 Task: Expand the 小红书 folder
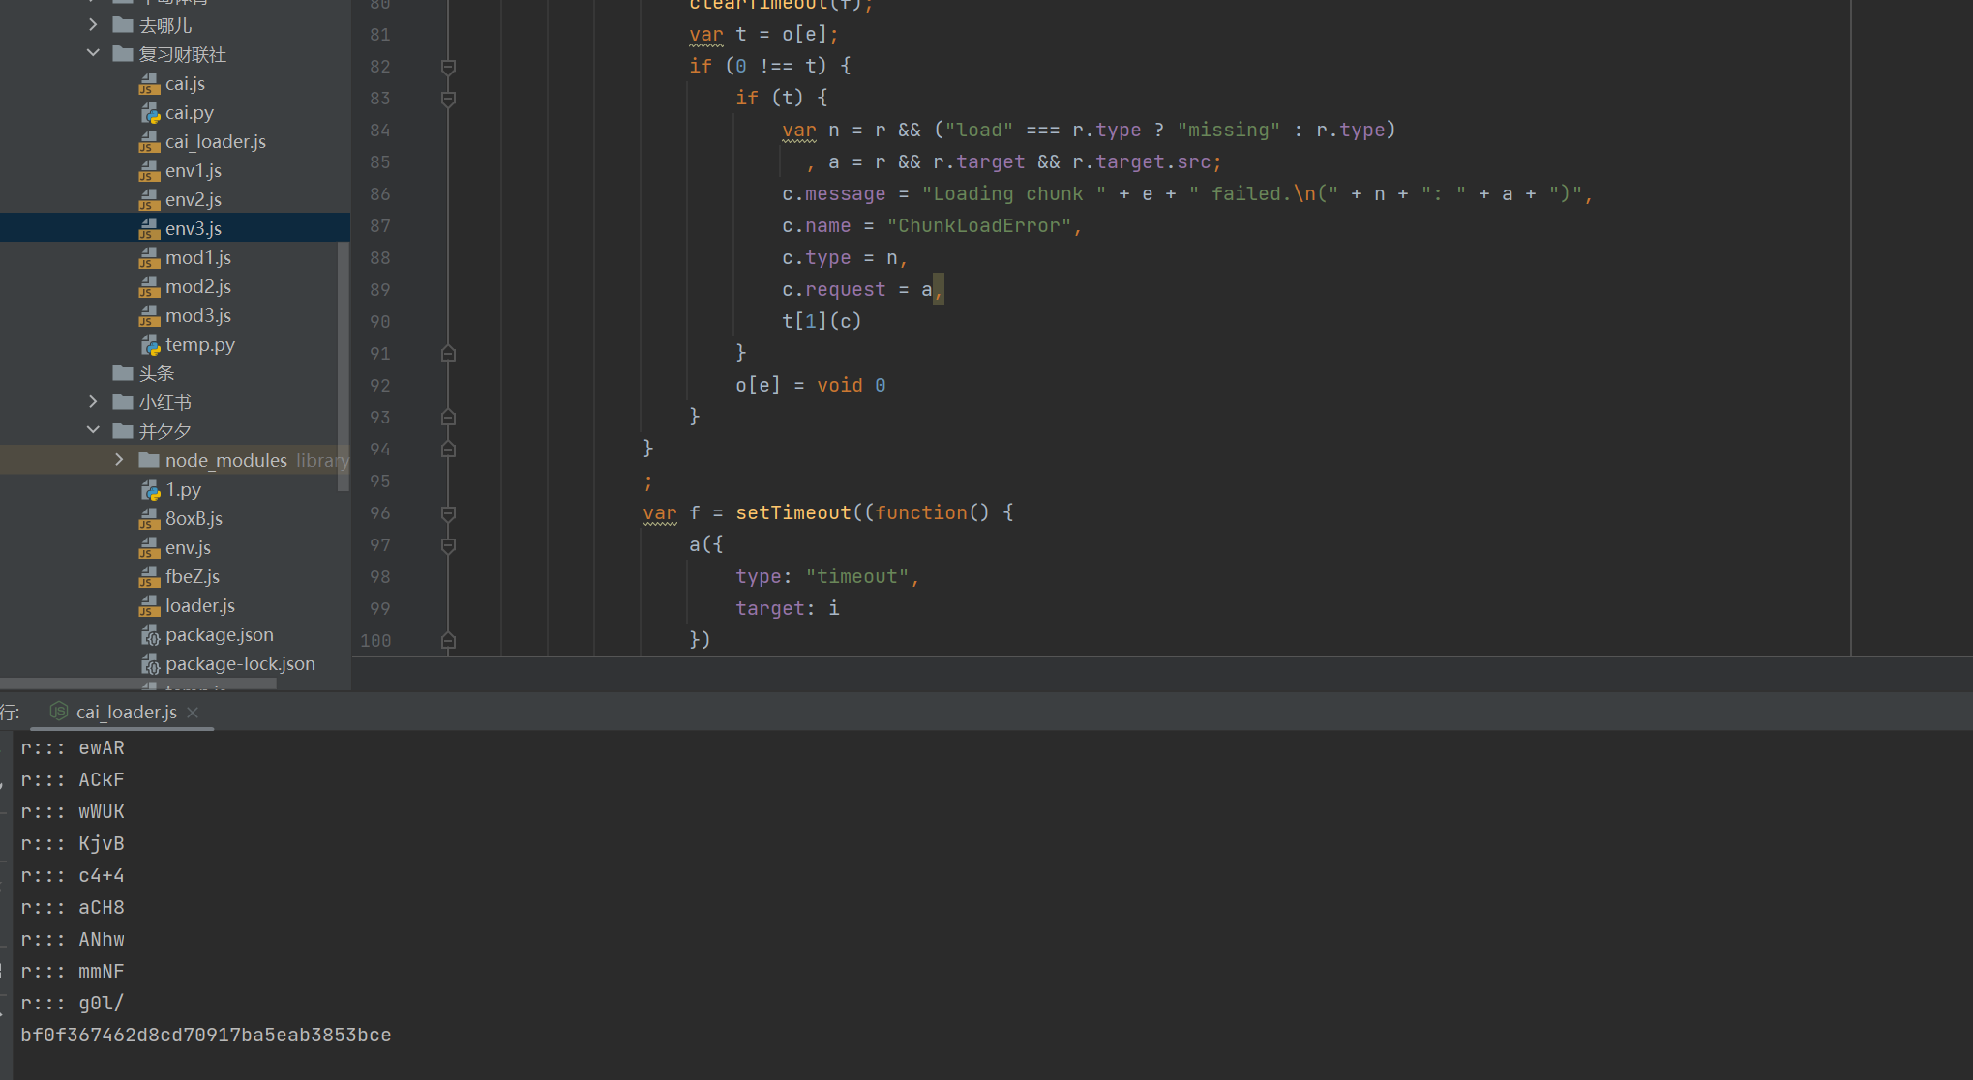[93, 401]
